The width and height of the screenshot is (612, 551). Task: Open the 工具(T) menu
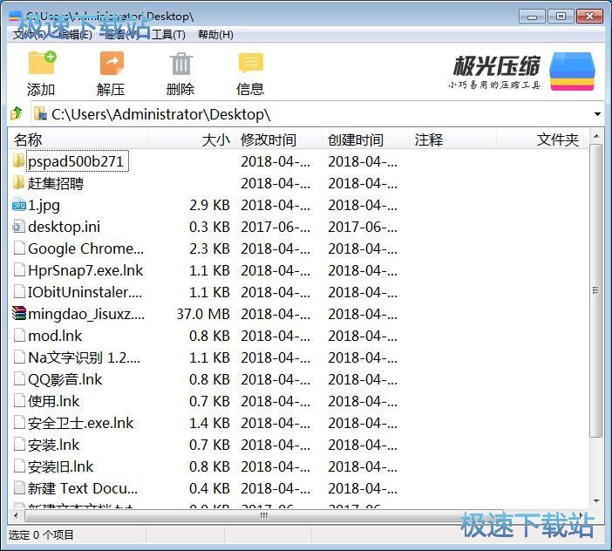168,35
